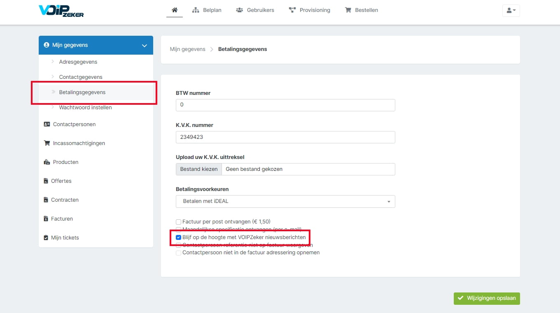Click Bestand kiezen upload button
The width and height of the screenshot is (560, 313).
[x=199, y=169]
